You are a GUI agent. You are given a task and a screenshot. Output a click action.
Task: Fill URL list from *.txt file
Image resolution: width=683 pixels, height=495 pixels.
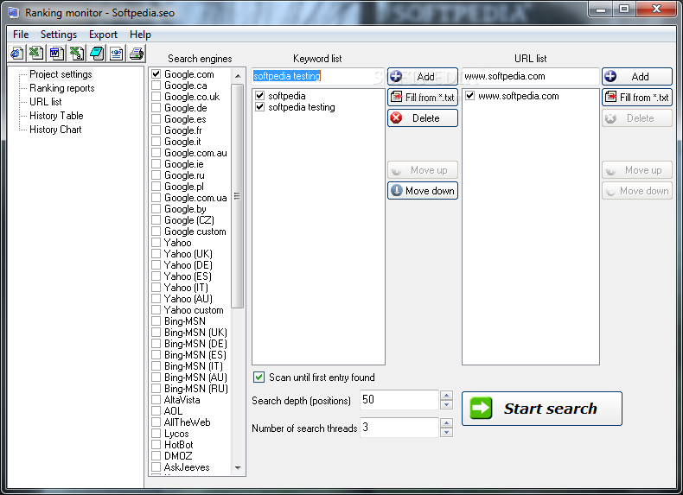(x=637, y=98)
